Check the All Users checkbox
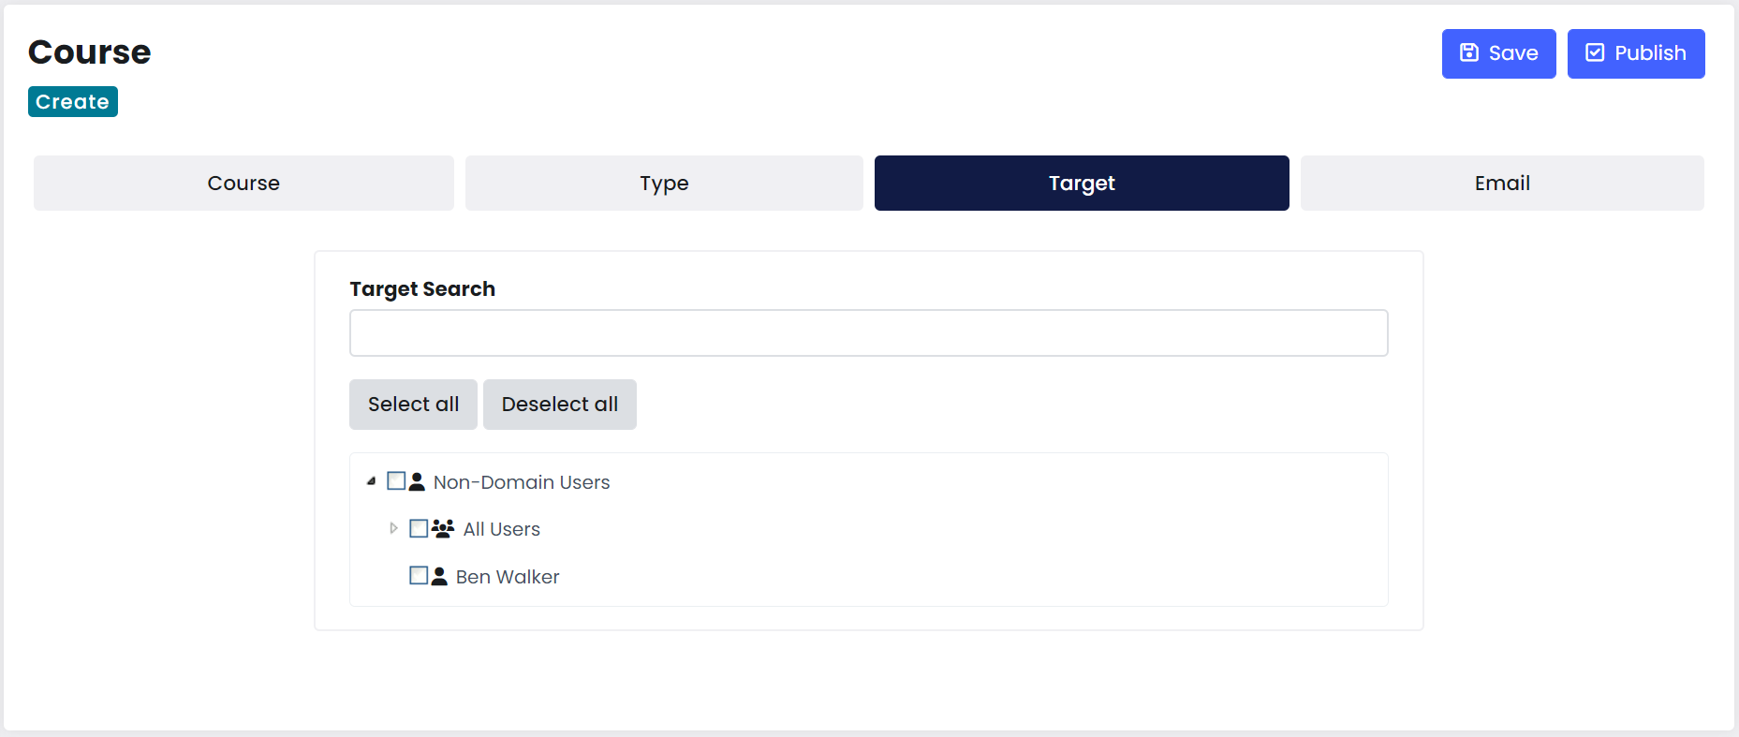The height and width of the screenshot is (737, 1739). 419,528
